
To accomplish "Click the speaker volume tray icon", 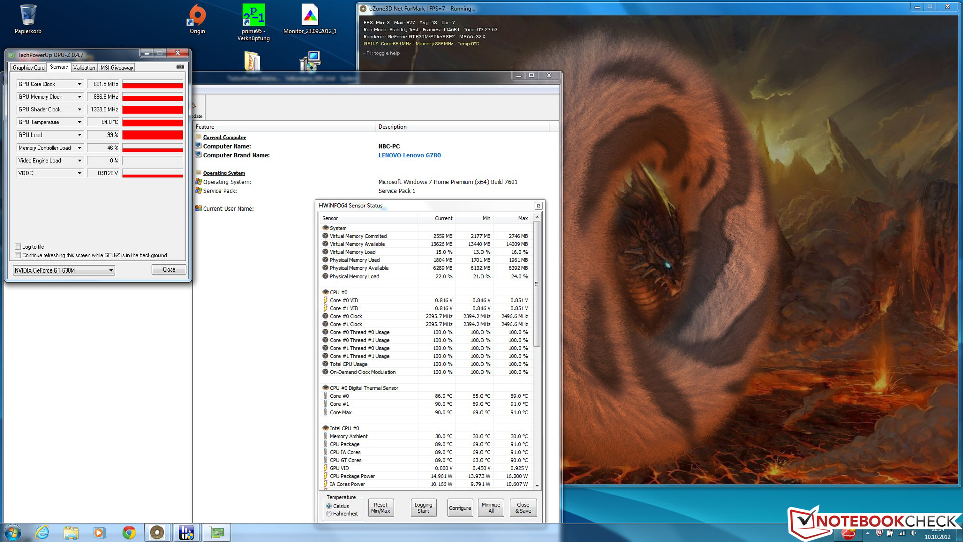I will click(913, 533).
